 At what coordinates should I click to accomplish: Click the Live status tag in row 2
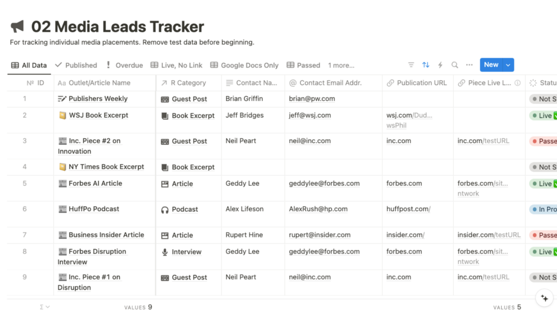pos(545,116)
